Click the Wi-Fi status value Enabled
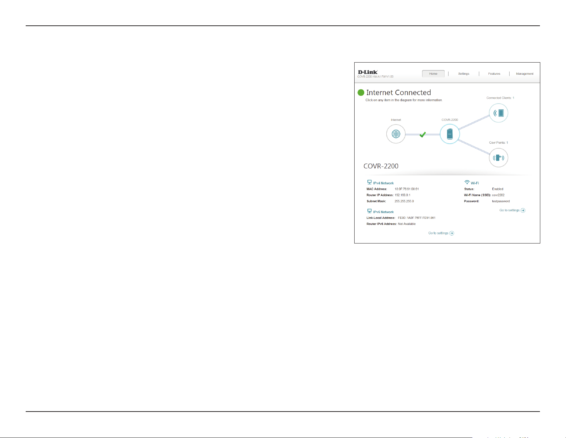This screenshot has height=438, width=566. coord(497,189)
